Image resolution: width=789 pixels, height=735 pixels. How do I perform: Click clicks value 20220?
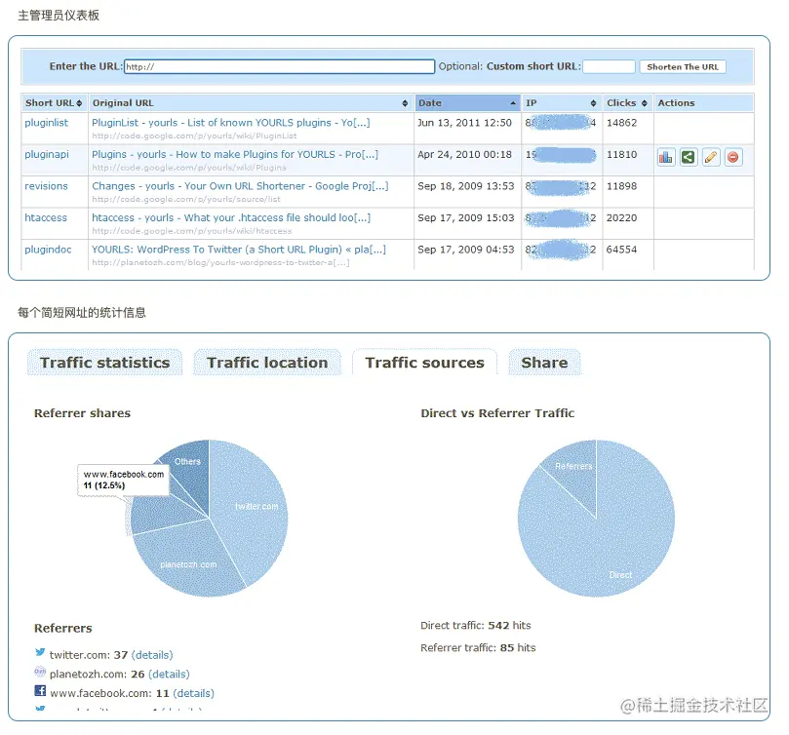click(621, 217)
